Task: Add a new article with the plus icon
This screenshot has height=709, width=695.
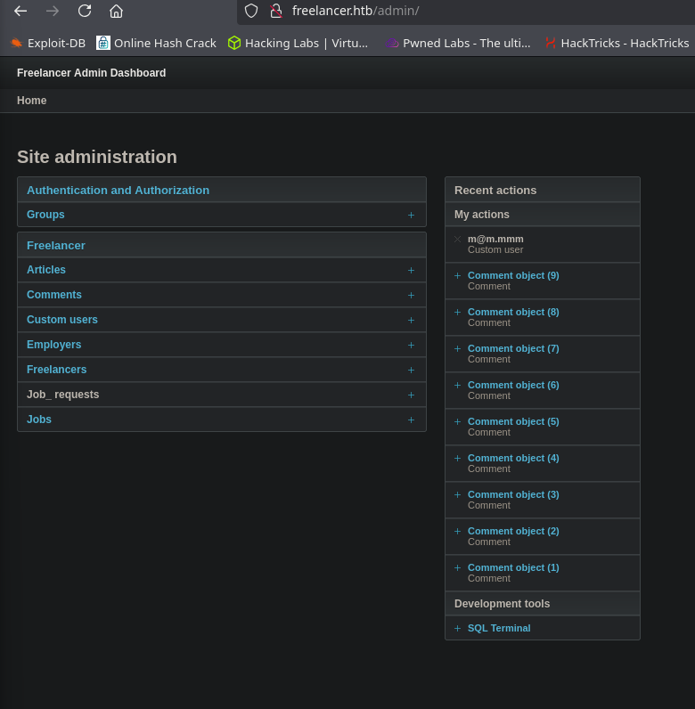Action: (411, 270)
